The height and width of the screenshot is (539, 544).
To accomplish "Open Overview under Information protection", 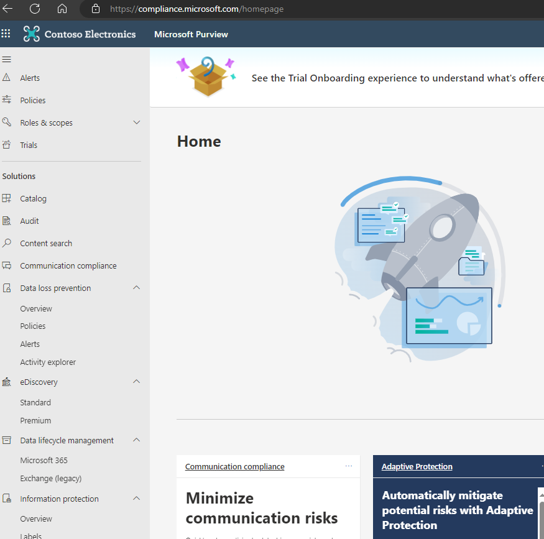I will click(x=36, y=519).
